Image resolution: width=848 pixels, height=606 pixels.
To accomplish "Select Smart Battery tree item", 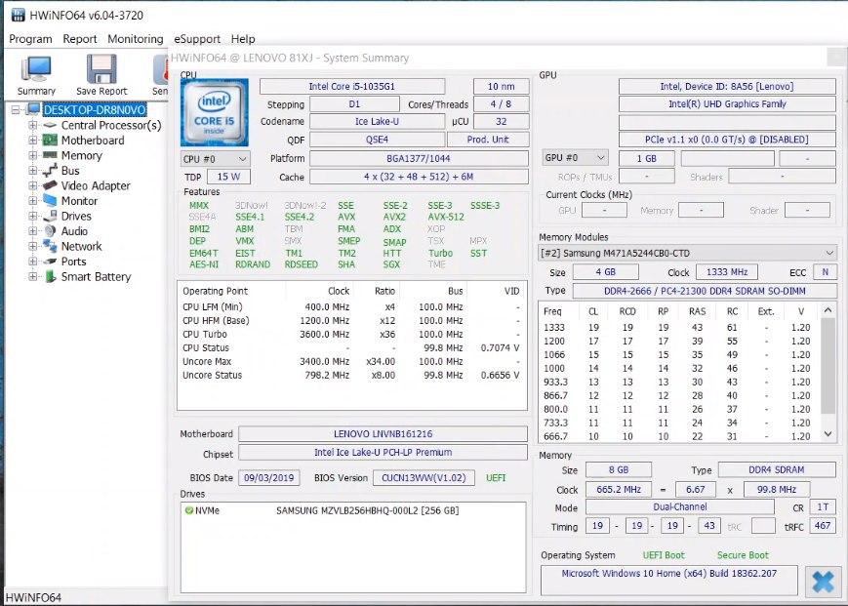I will (96, 276).
